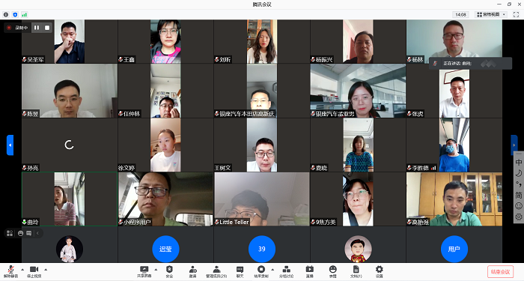
Task: Click the child photo avatar
Action: point(70,249)
